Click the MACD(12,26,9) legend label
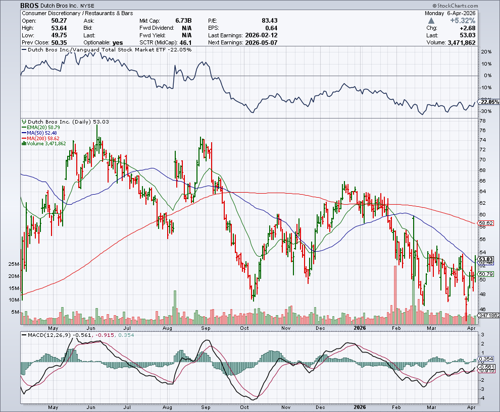The height and width of the screenshot is (412, 500). point(49,335)
